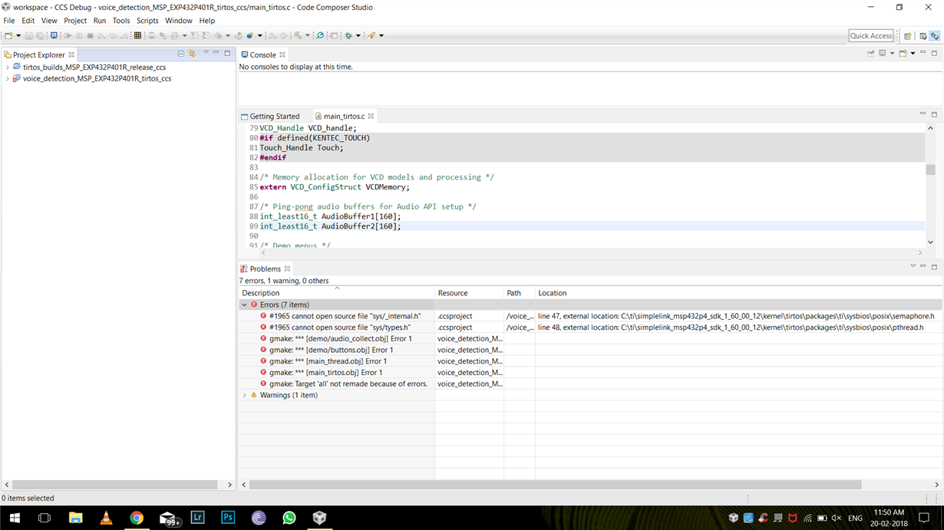Viewport: 944px width, 530px height.
Task: Open the Scripts menu
Action: click(147, 21)
